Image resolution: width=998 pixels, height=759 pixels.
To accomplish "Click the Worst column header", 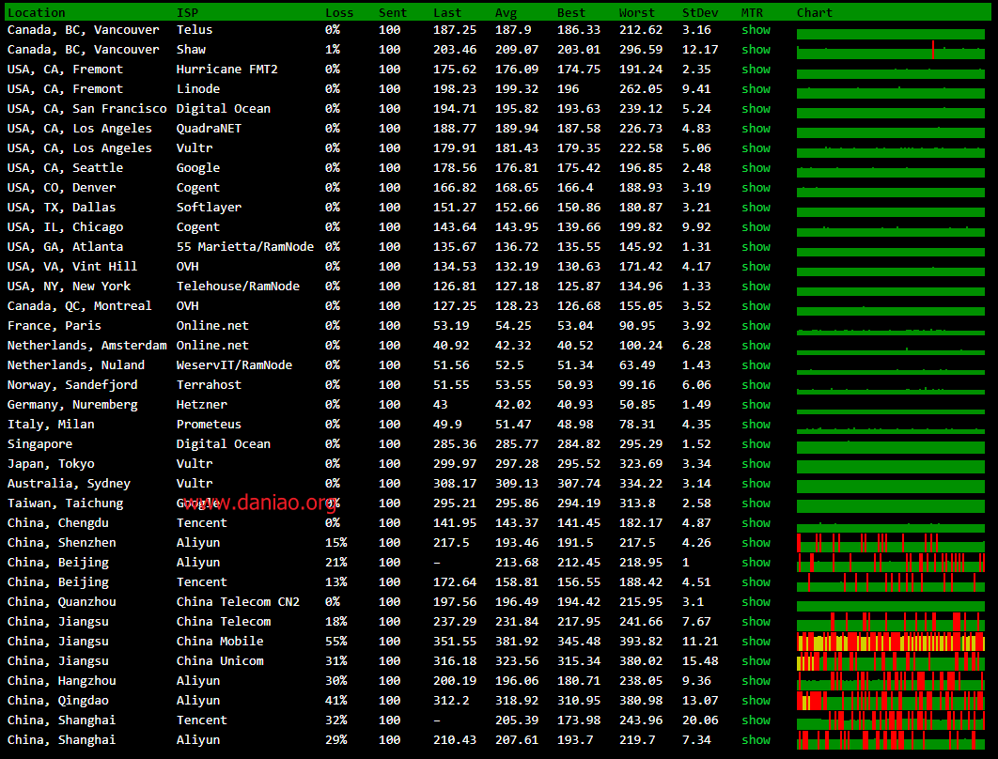I will [x=636, y=13].
